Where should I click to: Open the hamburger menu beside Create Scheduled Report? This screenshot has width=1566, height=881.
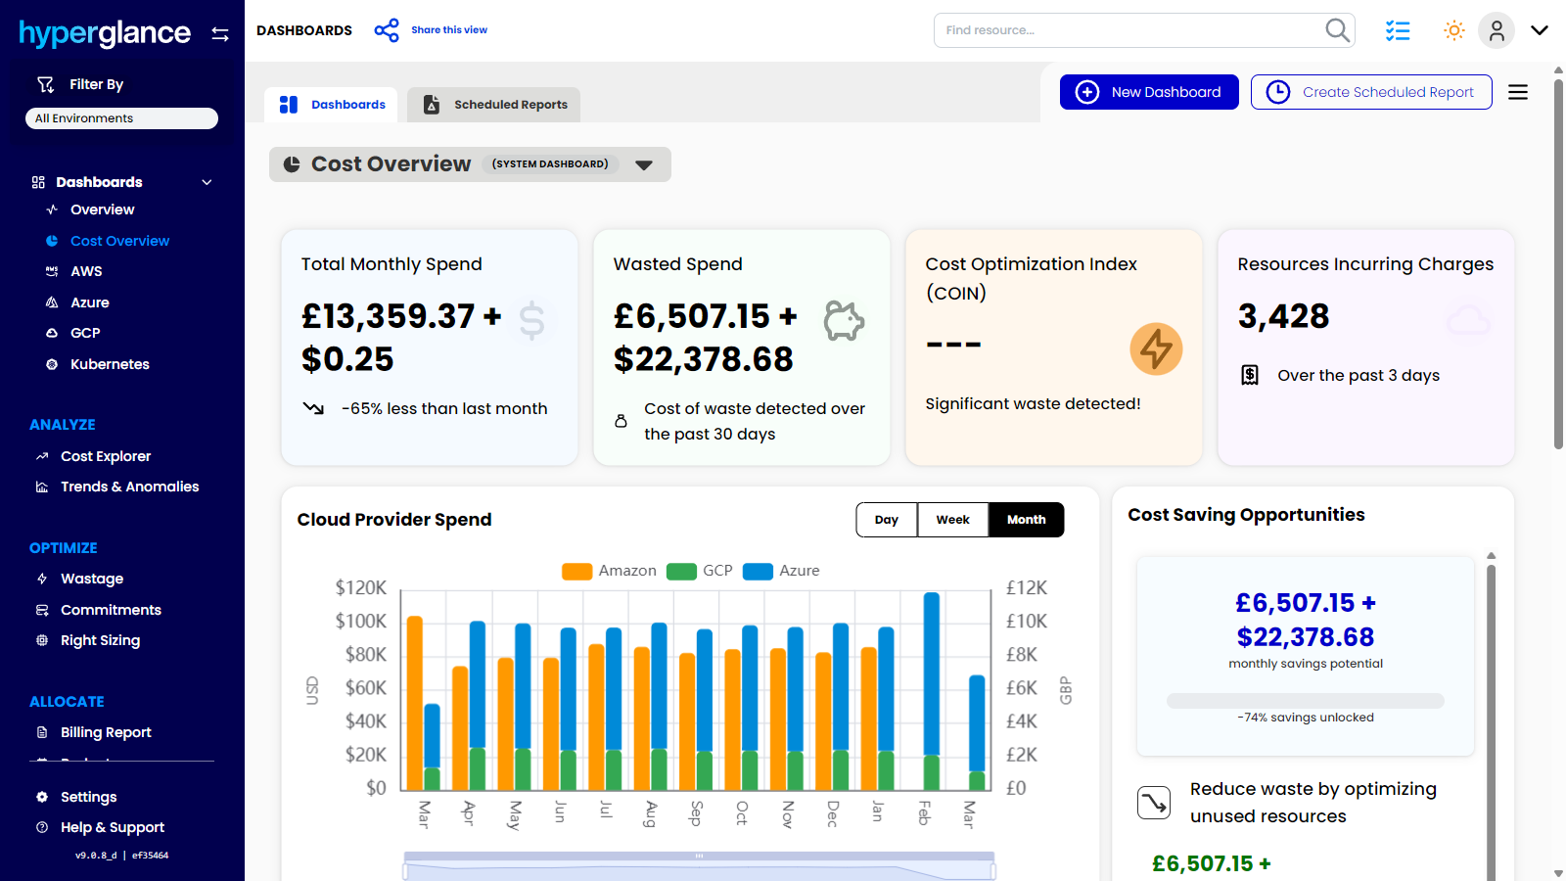point(1518,92)
